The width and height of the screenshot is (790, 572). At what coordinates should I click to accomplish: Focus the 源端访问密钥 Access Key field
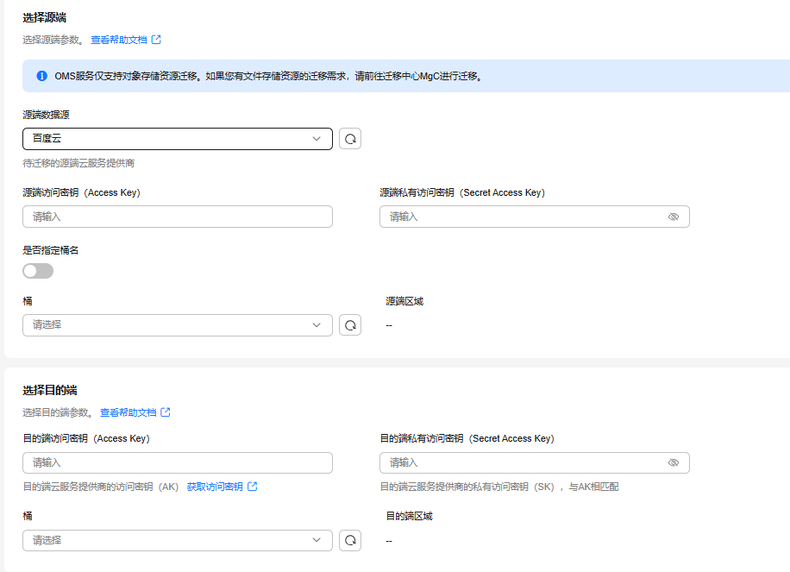point(178,217)
